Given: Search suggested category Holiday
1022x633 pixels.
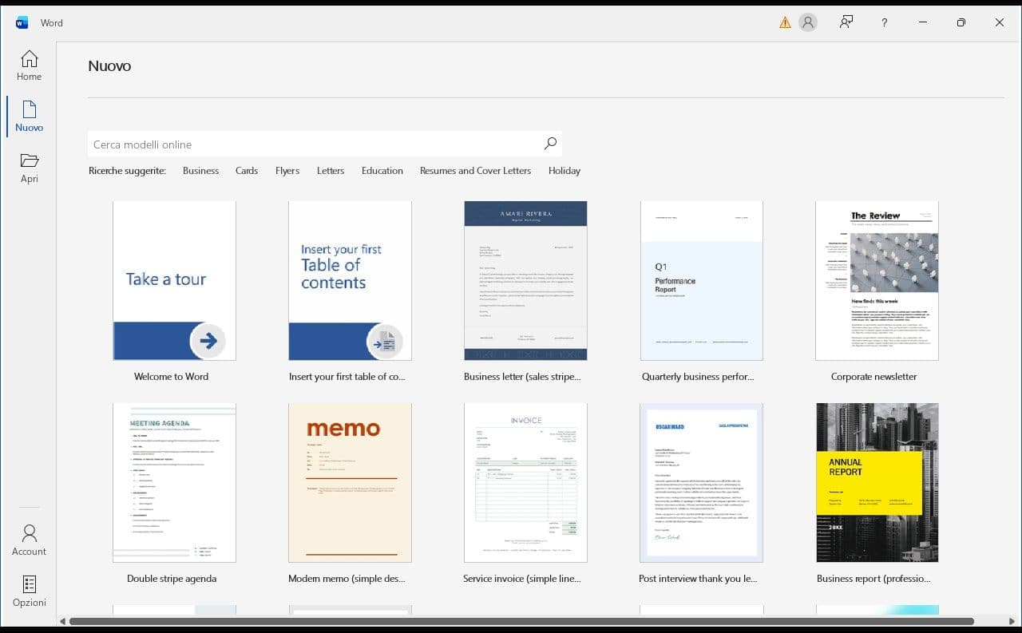Looking at the screenshot, I should pos(564,170).
